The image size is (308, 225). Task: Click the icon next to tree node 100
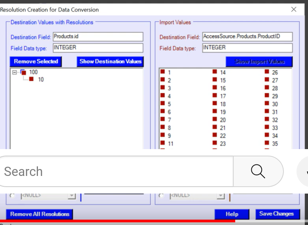coord(23,72)
